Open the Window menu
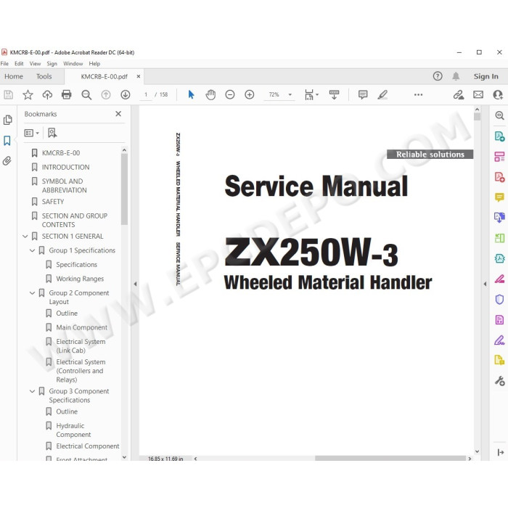The height and width of the screenshot is (508, 508). (73, 64)
